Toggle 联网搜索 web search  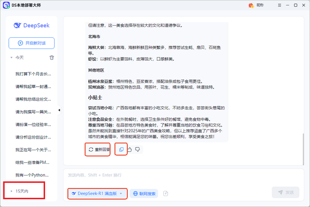tap(144, 193)
